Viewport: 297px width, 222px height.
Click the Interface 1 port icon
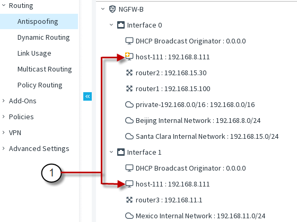(x=121, y=152)
